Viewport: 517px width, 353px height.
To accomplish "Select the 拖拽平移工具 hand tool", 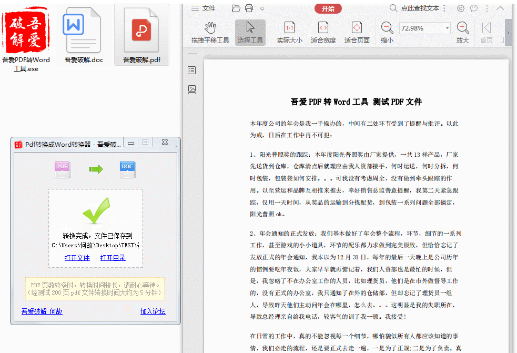I will click(210, 33).
